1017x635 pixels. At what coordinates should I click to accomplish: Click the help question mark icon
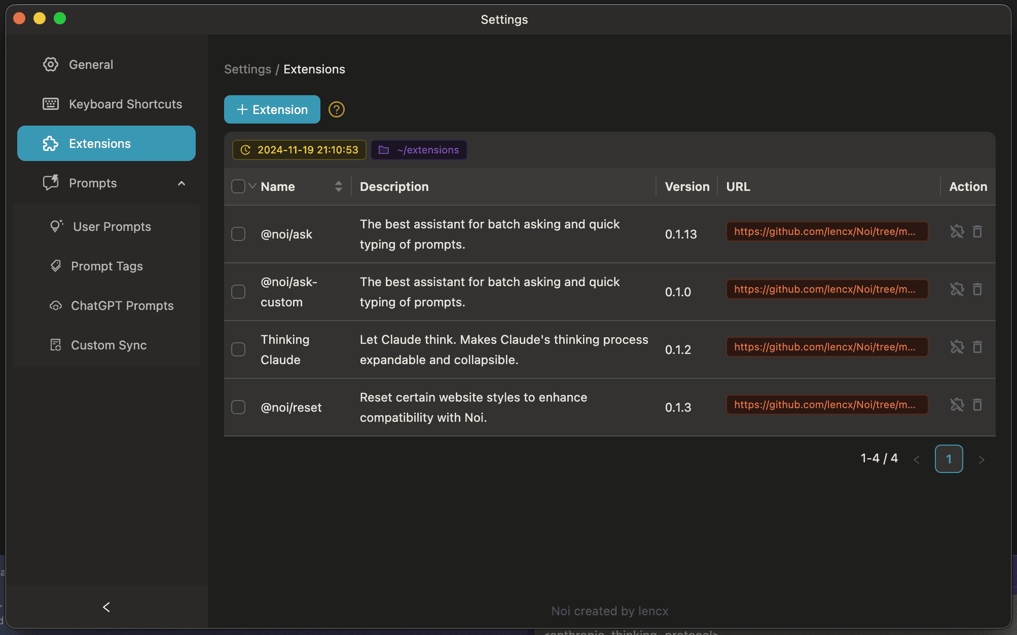click(336, 109)
